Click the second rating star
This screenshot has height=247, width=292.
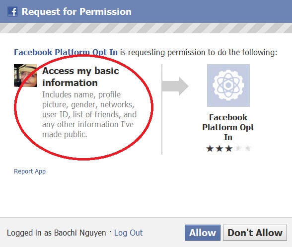219,149
